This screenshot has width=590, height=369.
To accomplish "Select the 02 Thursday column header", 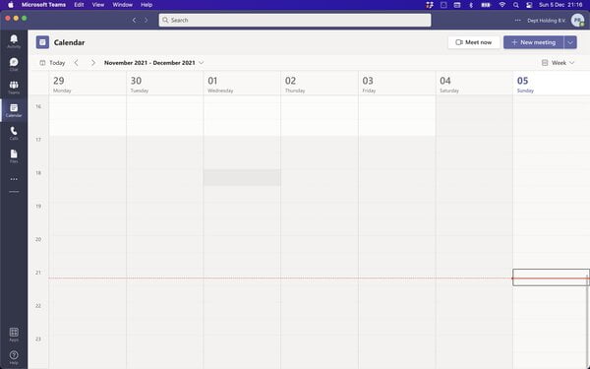I will coord(320,84).
